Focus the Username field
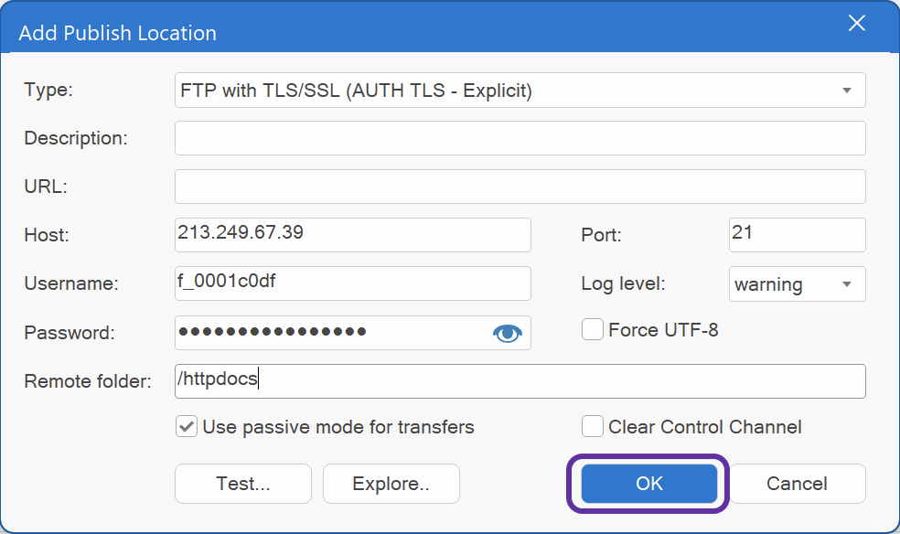This screenshot has height=534, width=900. tap(352, 283)
